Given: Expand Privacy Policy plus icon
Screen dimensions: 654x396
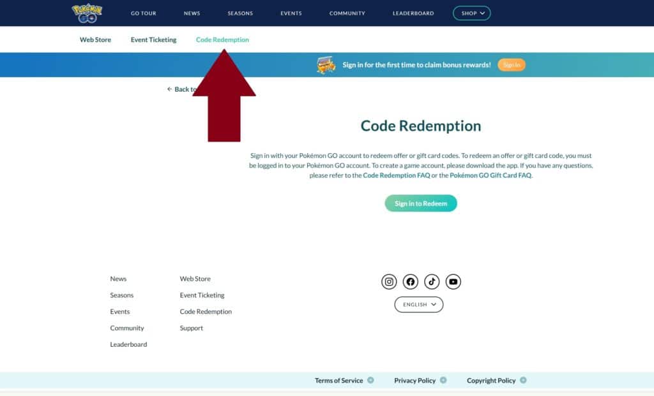Looking at the screenshot, I should click(443, 380).
